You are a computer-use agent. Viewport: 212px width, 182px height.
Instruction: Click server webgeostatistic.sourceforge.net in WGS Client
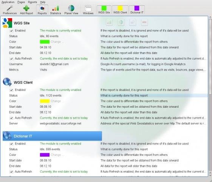tap(60, 124)
